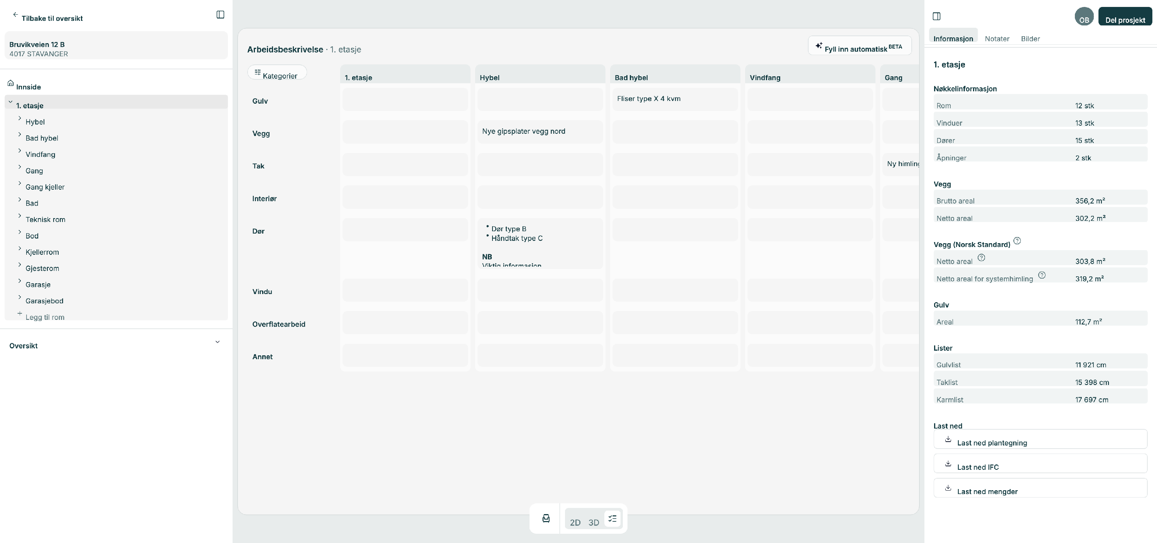Click help icon beside Netto areal for systemhimling

(1042, 275)
